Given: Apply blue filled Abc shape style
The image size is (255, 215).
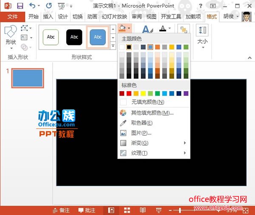Looking at the screenshot, I should click(x=98, y=37).
